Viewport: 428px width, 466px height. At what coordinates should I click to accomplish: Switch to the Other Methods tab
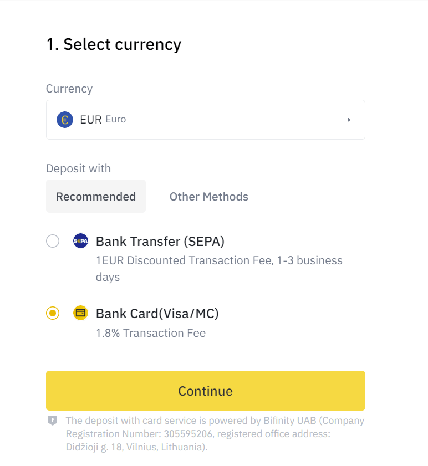(x=208, y=196)
